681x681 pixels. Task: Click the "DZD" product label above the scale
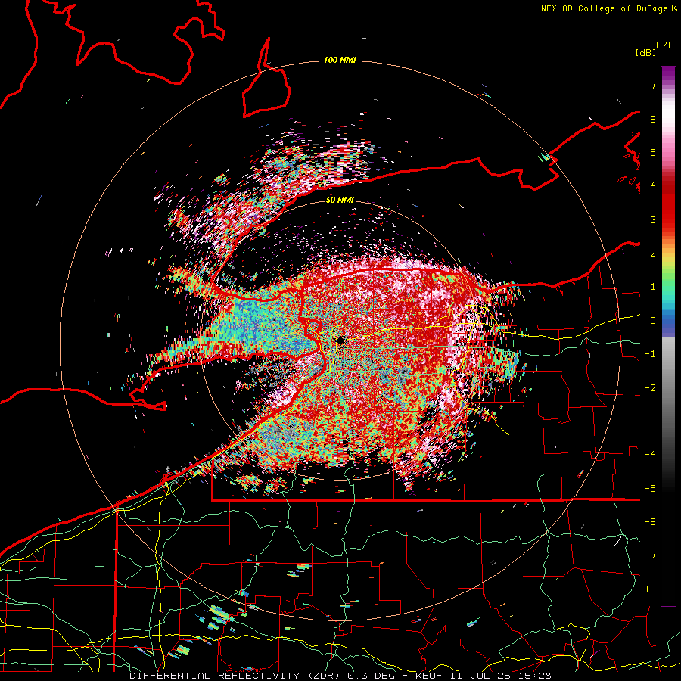(665, 45)
